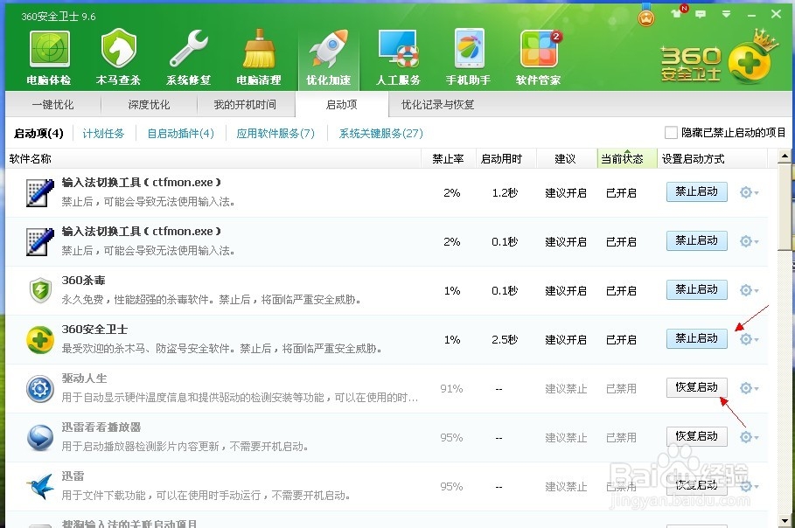
Task: Click the scrollbar down arrow
Action: pyautogui.click(x=785, y=520)
